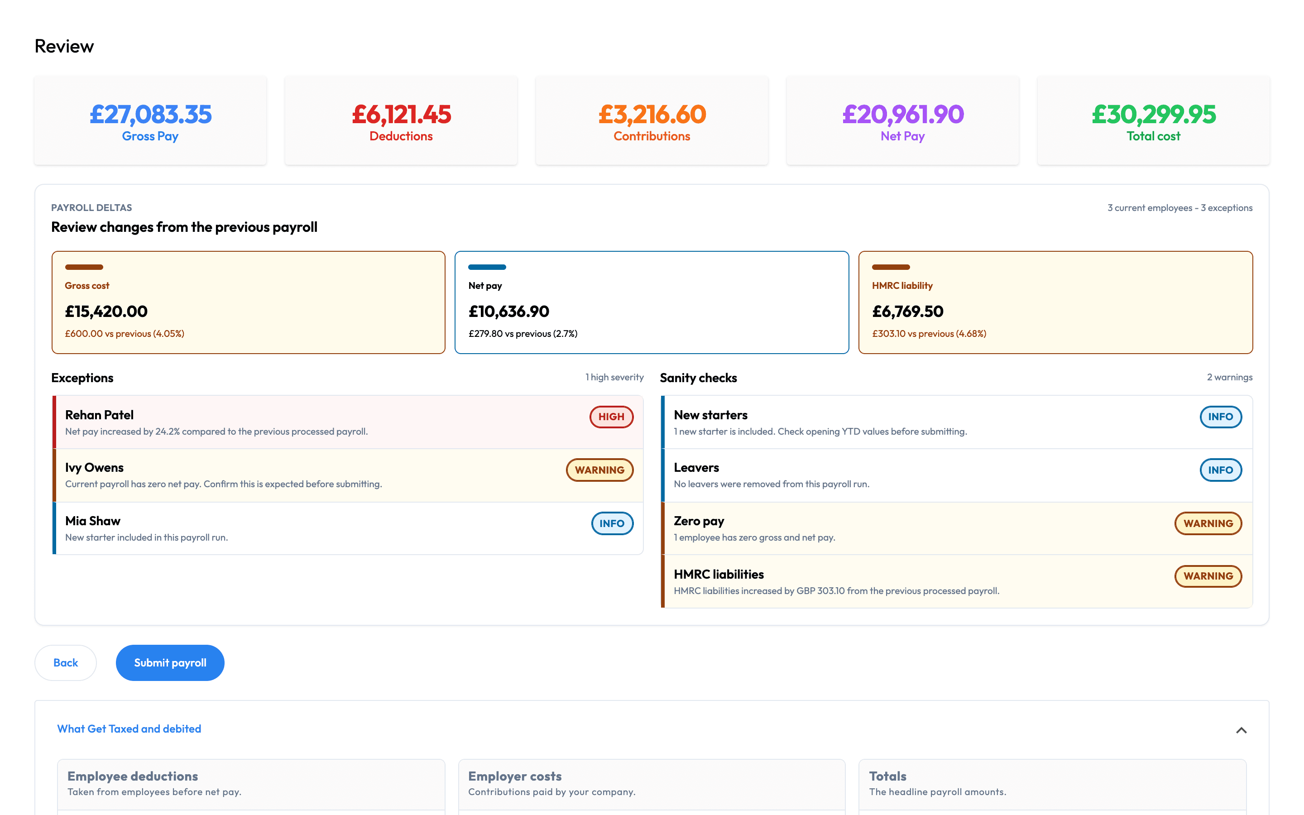This screenshot has height=815, width=1304.
Task: Click the Exceptions section heading
Action: (x=82, y=378)
